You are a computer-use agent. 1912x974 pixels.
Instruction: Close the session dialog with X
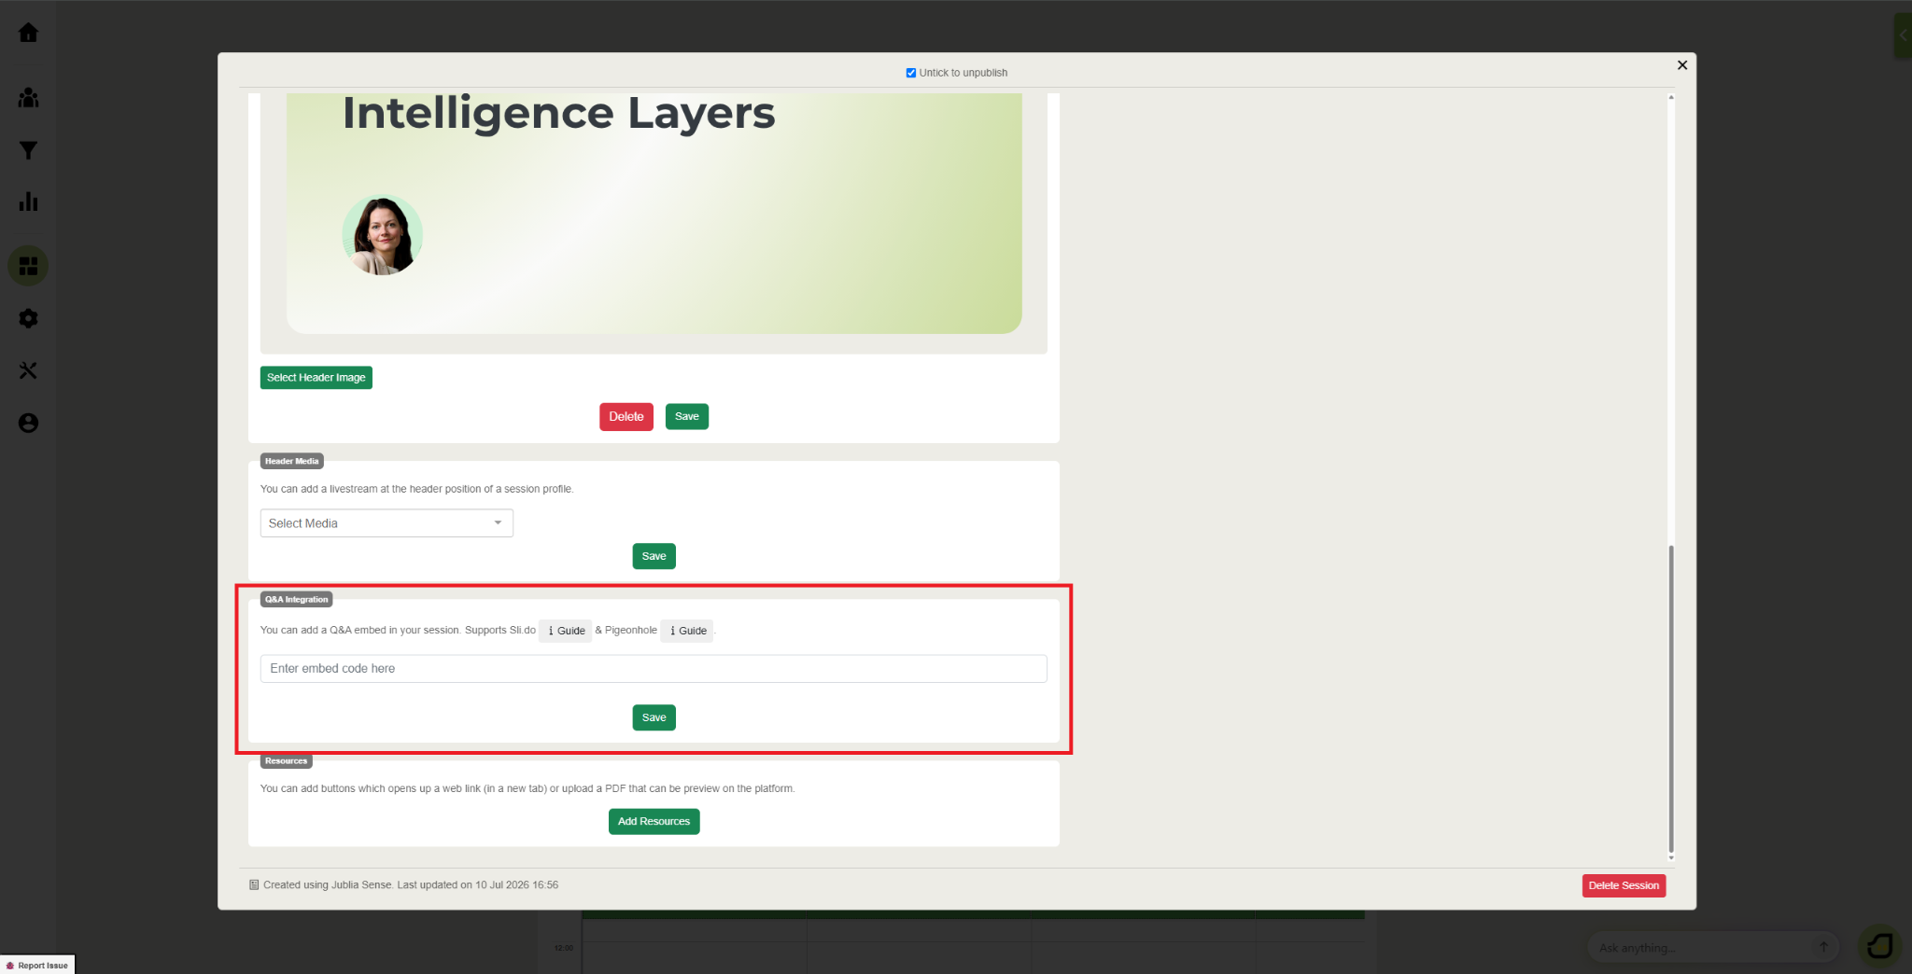click(1681, 65)
